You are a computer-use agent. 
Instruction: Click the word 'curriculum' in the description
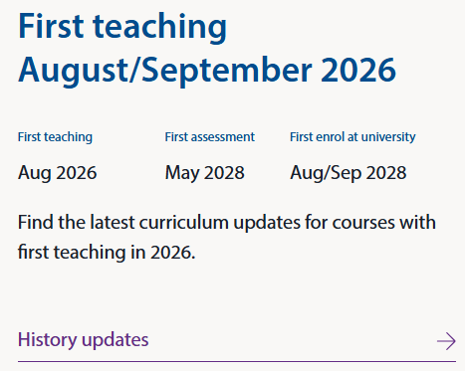[x=183, y=222]
